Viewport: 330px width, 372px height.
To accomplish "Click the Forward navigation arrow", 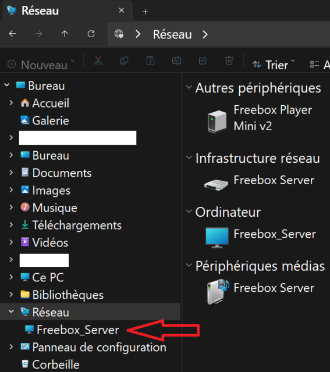I will [38, 34].
